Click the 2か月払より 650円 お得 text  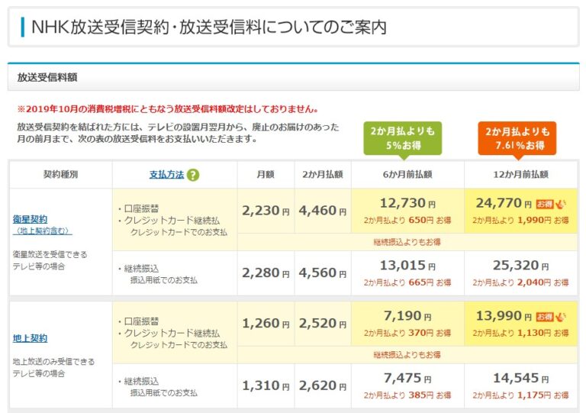pyautogui.click(x=407, y=220)
